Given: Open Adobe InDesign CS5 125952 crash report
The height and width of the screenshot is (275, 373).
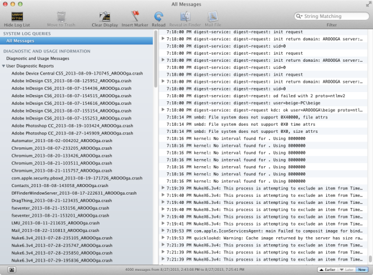Looking at the screenshot, I should pyautogui.click(x=71, y=80).
